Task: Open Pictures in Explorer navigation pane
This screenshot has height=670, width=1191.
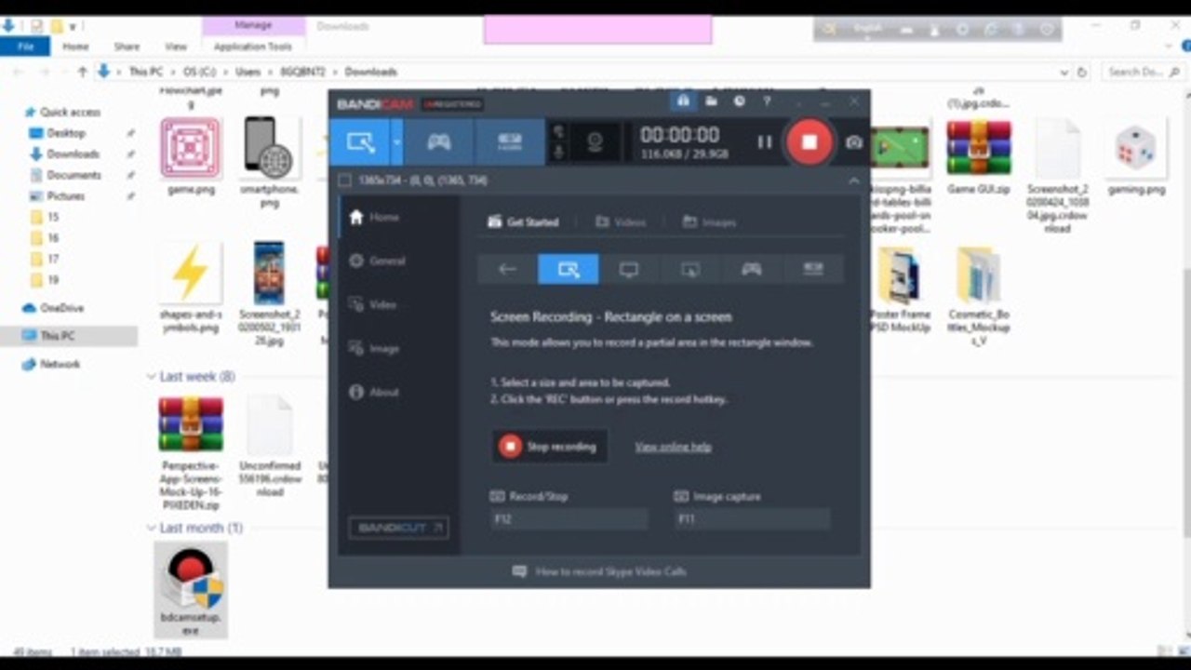Action: pos(66,196)
